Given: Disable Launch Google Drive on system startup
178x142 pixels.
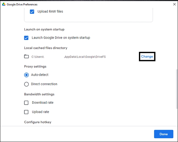Looking at the screenshot, I should [26, 38].
